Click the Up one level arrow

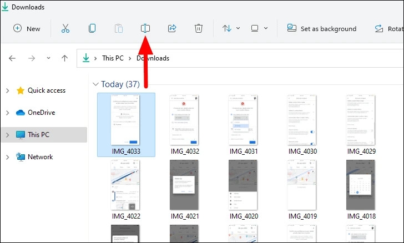point(65,58)
